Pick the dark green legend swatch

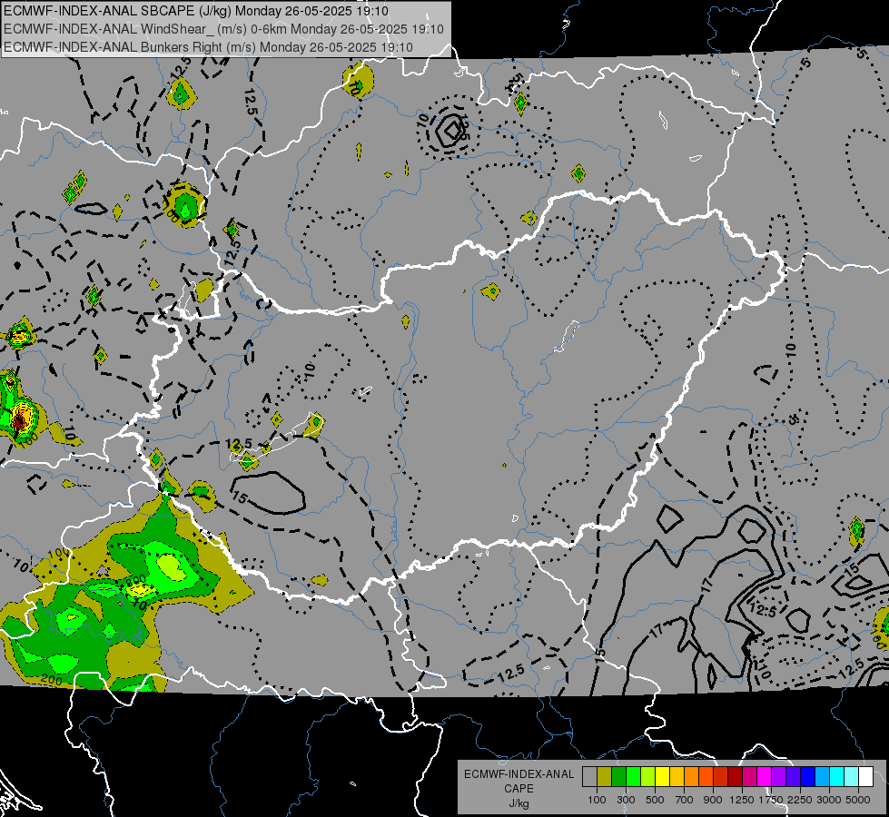click(x=618, y=777)
